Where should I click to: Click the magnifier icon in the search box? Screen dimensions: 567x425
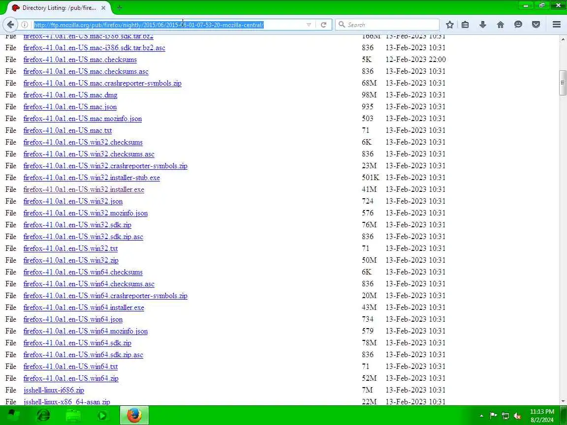(342, 25)
